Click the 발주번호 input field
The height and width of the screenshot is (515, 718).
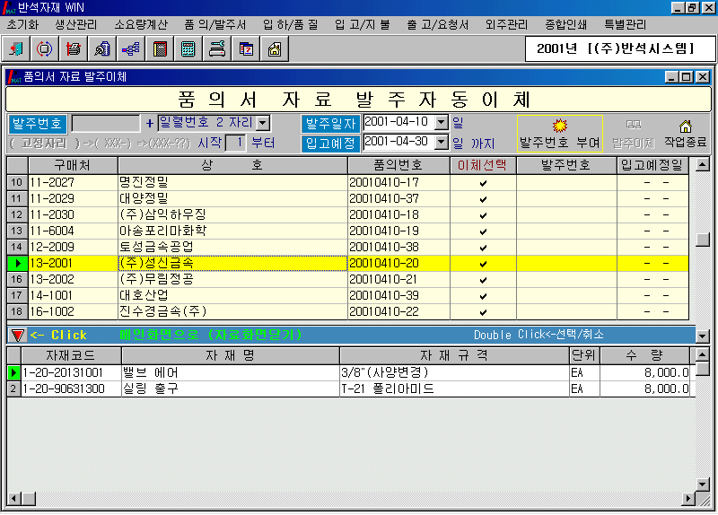click(x=105, y=123)
